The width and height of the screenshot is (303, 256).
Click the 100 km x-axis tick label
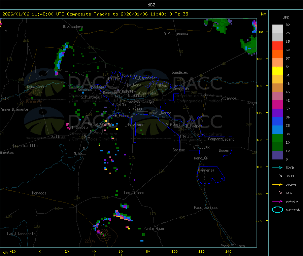[174, 252]
